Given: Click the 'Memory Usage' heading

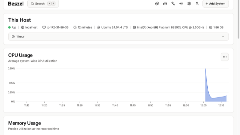Looking at the screenshot, I should point(25,123).
